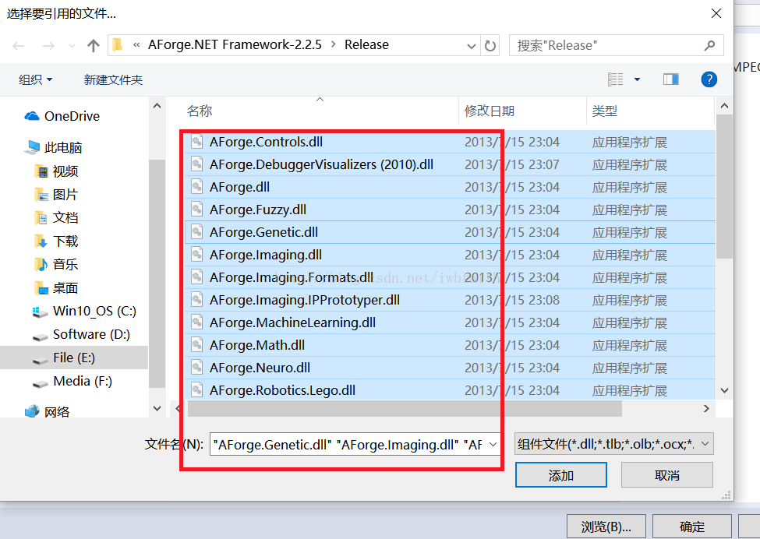Click the dll icon of AForge.Math.dll
Screen dimensions: 760x539
point(196,345)
